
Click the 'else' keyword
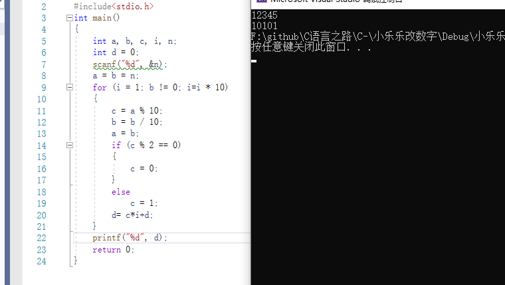(121, 192)
